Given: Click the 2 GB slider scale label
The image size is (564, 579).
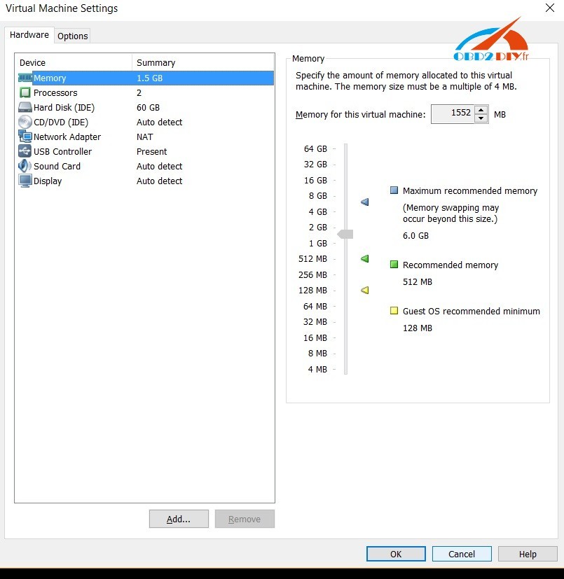Looking at the screenshot, I should coord(318,228).
